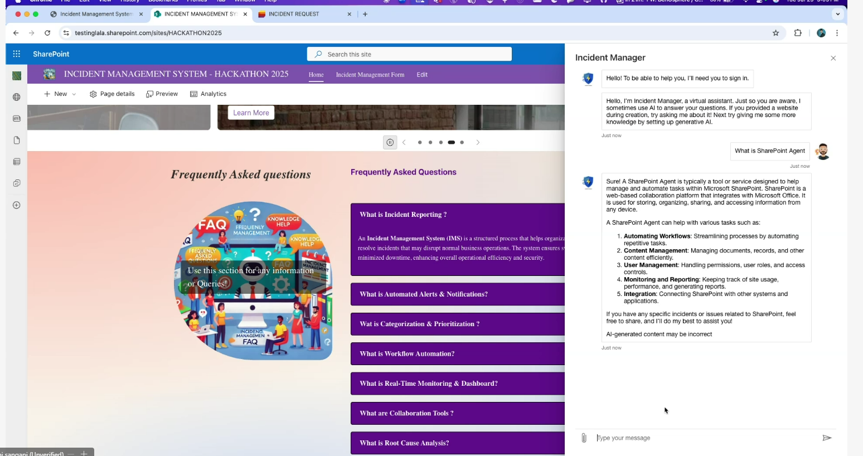Click the browser forward arrow

point(31,33)
